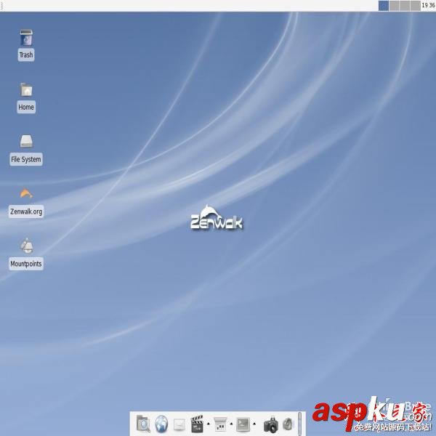Launch the terminal emulator icon
Image resolution: width=436 pixels, height=436 pixels.
coord(243,424)
